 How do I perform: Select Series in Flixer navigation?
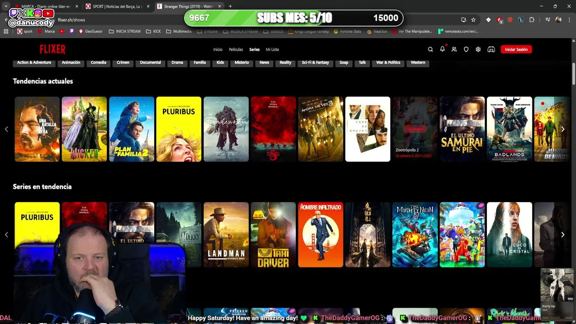pos(254,49)
